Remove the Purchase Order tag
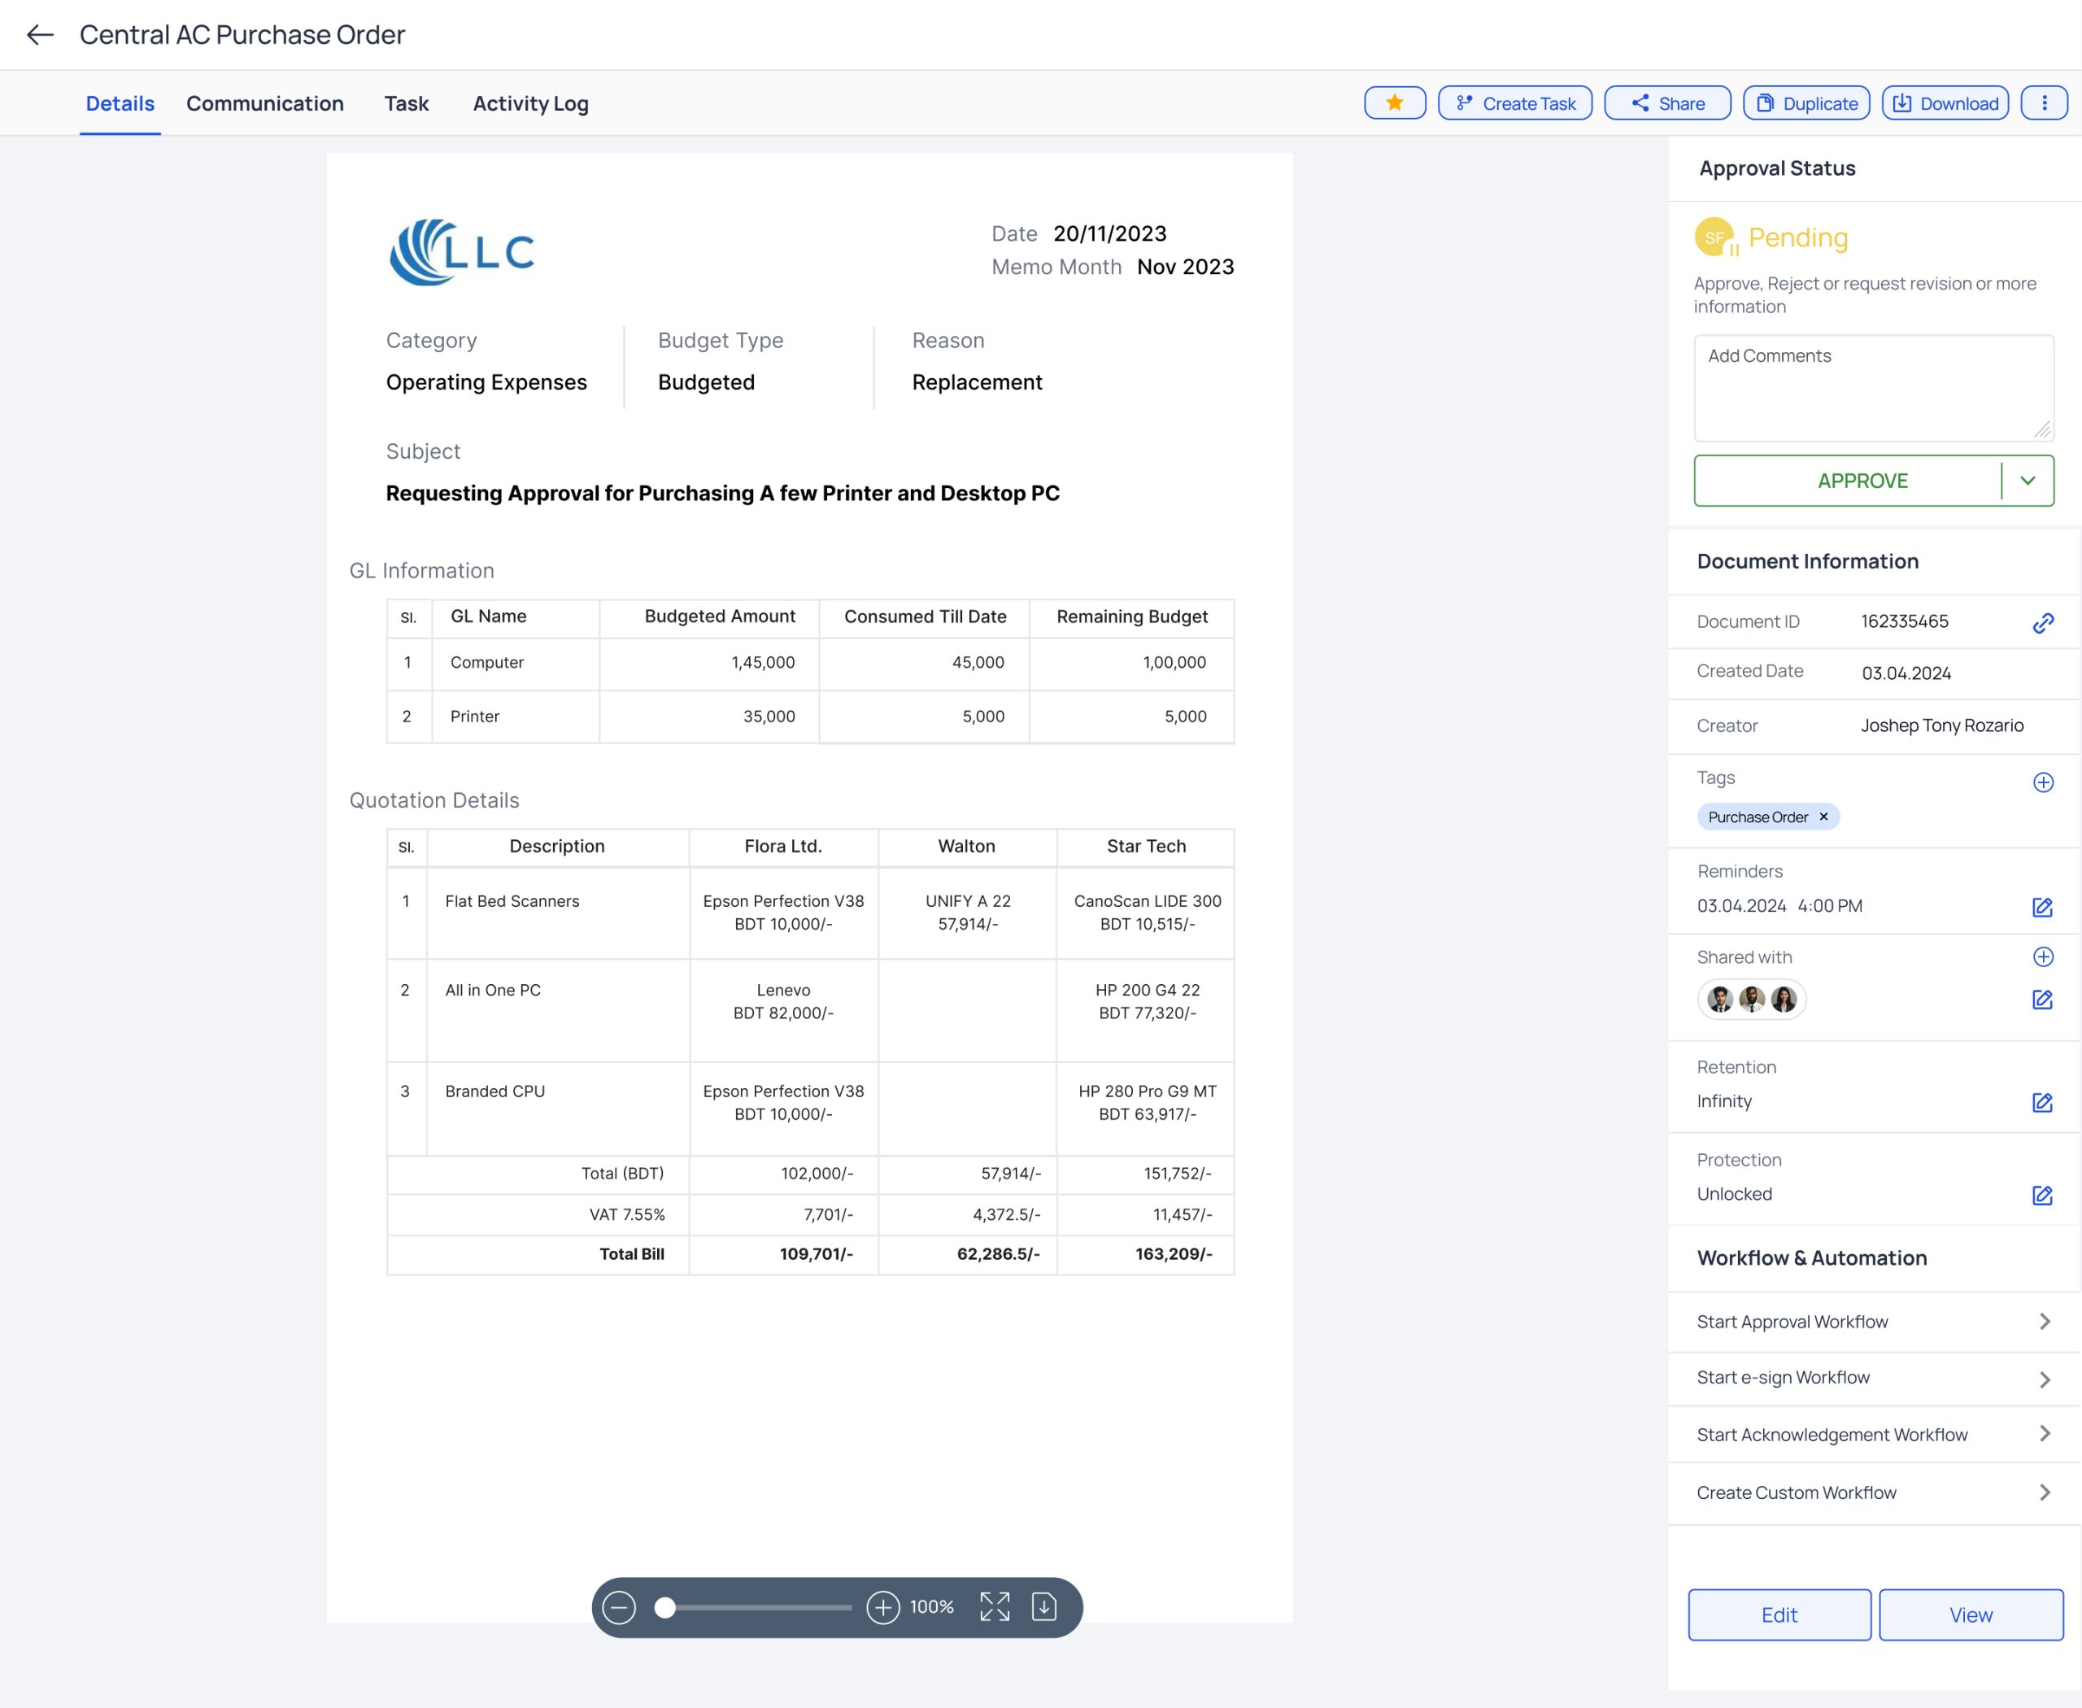This screenshot has width=2082, height=1708. (x=1823, y=817)
